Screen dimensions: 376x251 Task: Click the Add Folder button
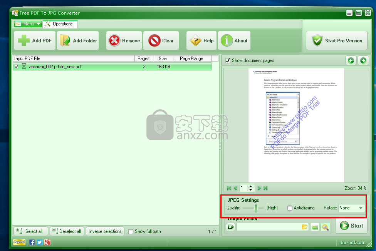click(78, 40)
